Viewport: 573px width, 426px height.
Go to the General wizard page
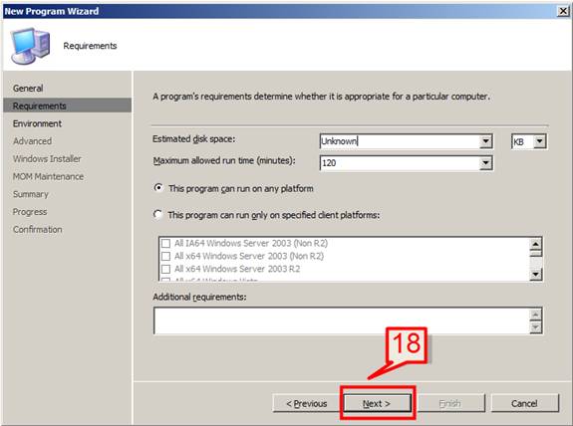pyautogui.click(x=28, y=89)
